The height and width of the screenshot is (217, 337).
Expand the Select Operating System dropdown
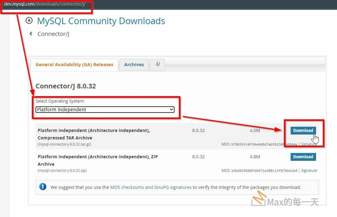(x=105, y=110)
